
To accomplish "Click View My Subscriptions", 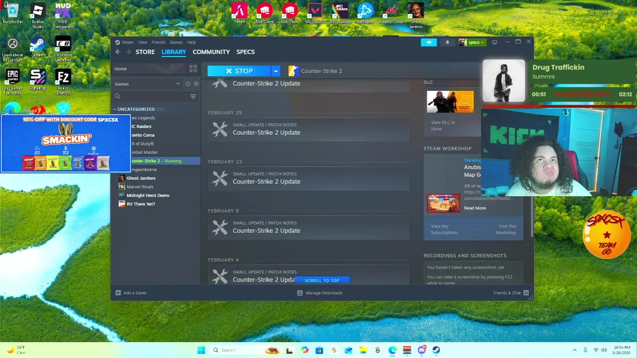I will pyautogui.click(x=444, y=229).
